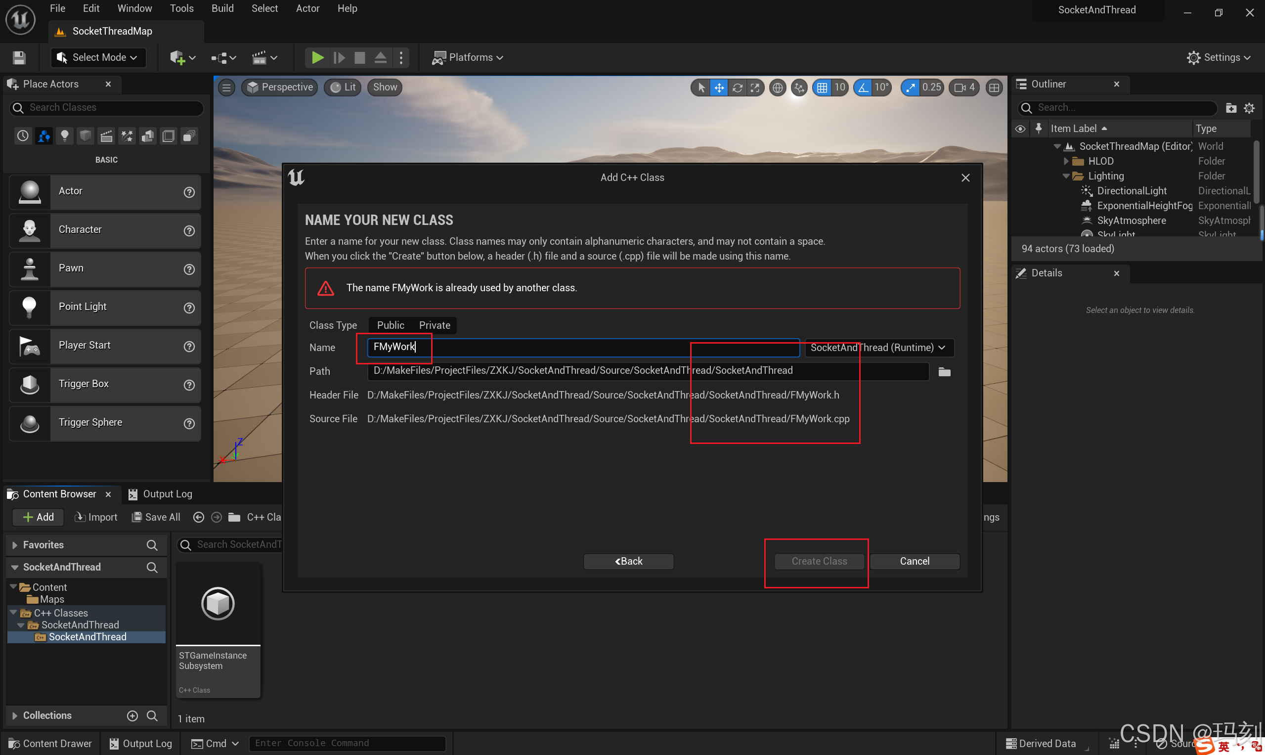Click help icon next to Character

189,231
